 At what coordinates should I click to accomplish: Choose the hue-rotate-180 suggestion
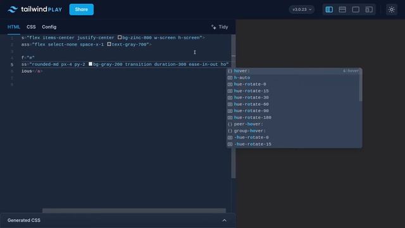[293, 118]
